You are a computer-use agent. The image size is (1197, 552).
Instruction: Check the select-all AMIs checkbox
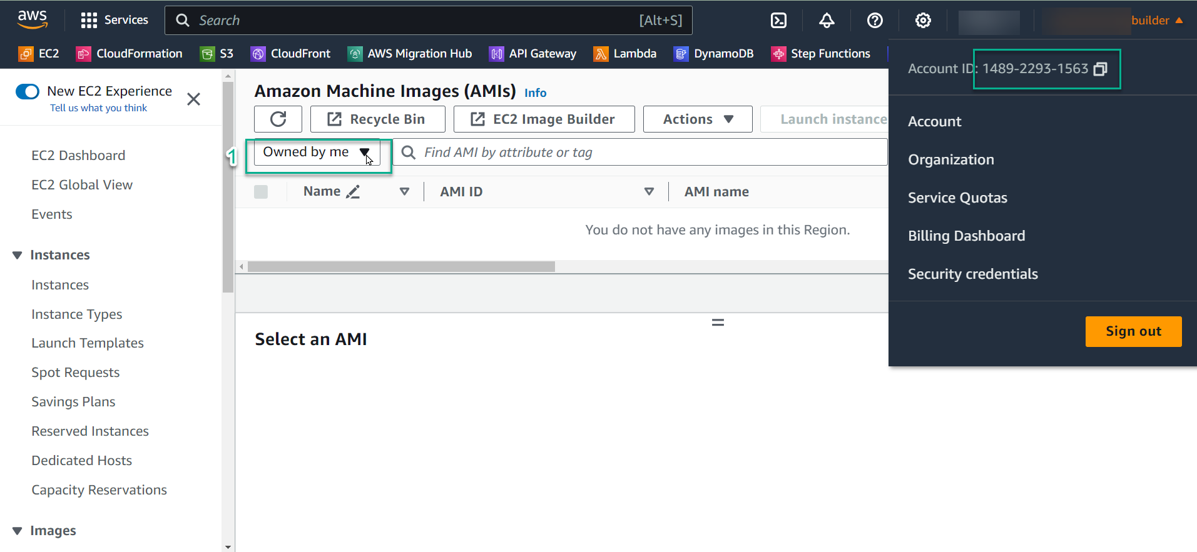(x=261, y=192)
